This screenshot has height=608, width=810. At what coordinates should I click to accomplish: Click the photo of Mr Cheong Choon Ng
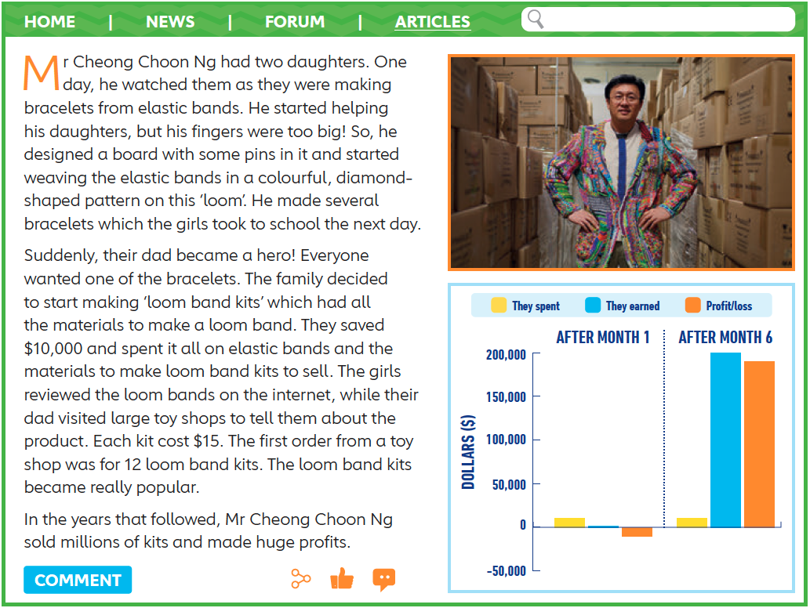coord(621,162)
